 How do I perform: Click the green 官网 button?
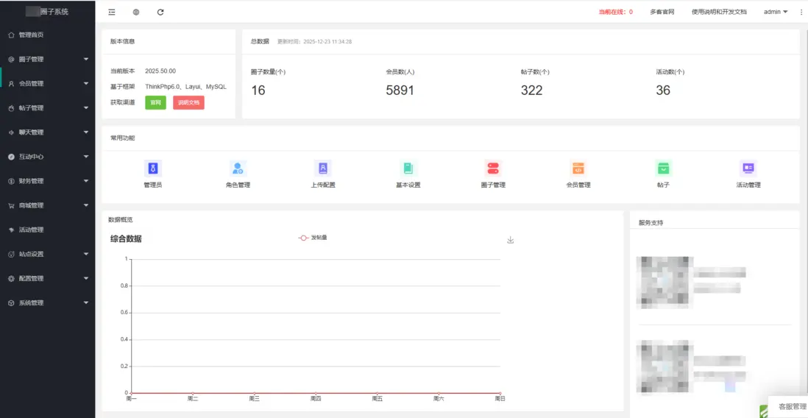[155, 102]
